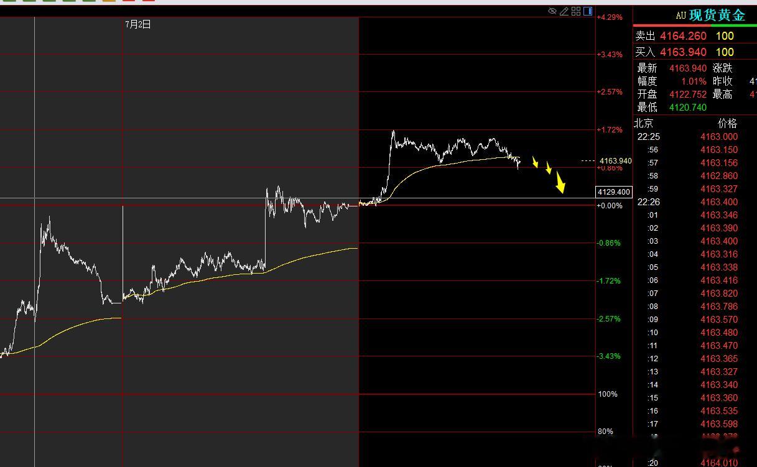
Task: Click the 开盘 value 4122.752
Action: (x=688, y=95)
